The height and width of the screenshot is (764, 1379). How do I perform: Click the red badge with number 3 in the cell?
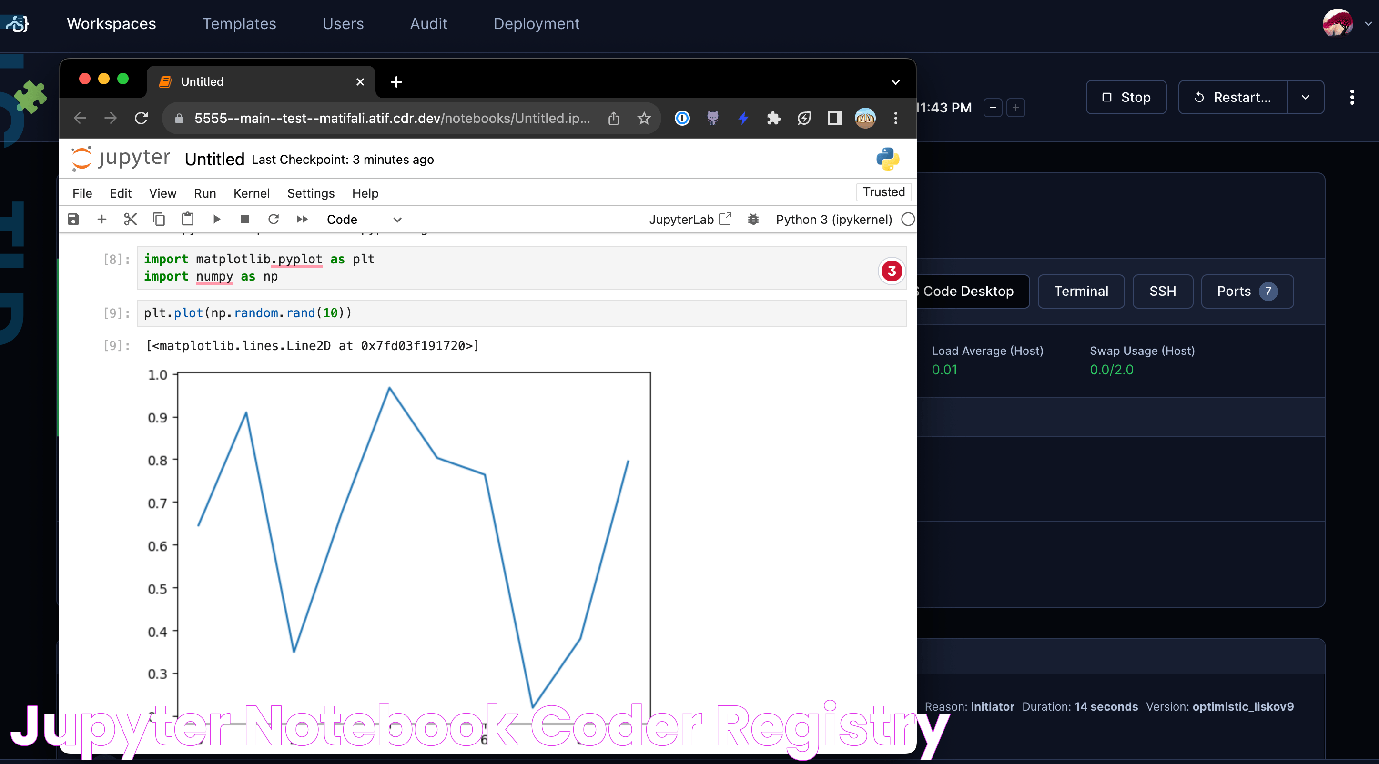[892, 271]
